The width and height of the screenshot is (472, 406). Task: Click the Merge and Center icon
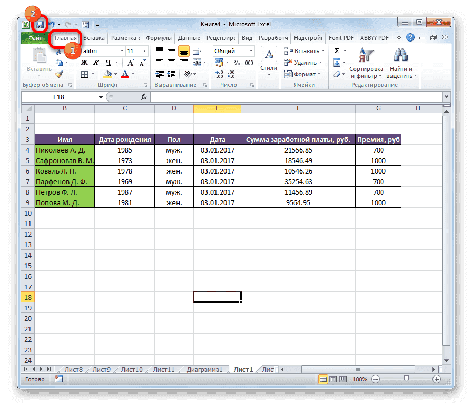click(x=197, y=63)
